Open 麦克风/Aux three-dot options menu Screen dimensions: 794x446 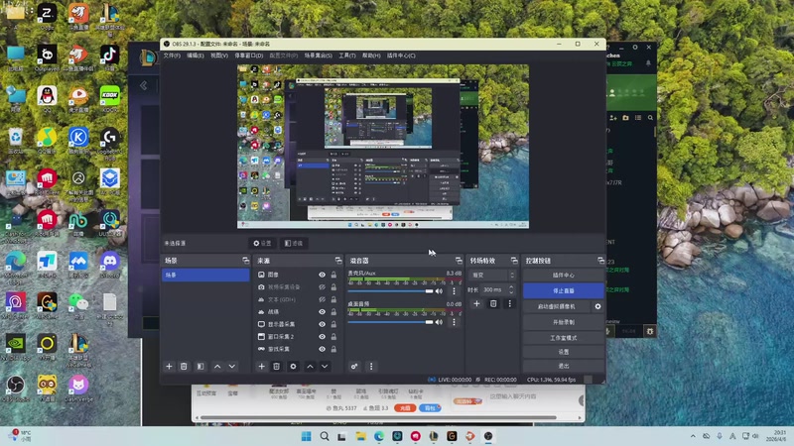(x=454, y=291)
